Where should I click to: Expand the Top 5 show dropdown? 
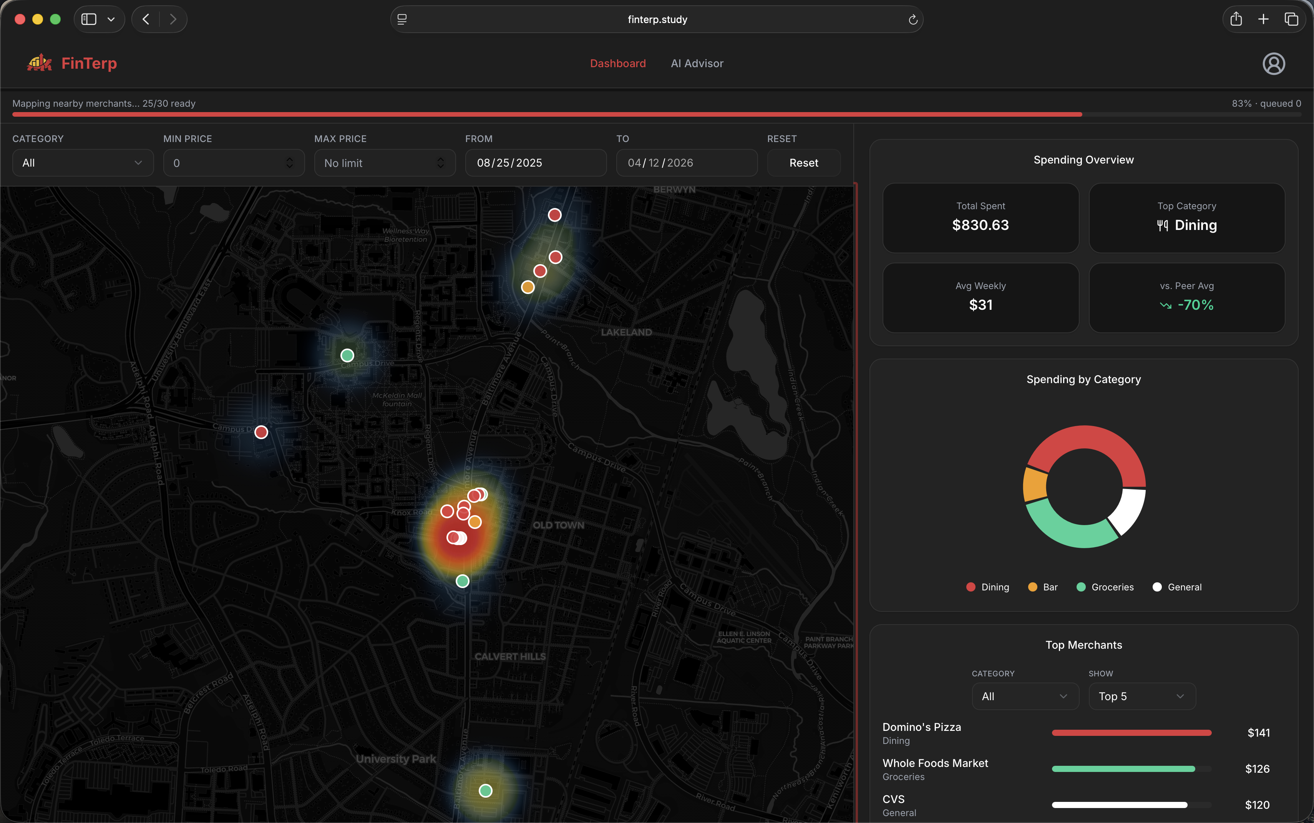point(1141,696)
